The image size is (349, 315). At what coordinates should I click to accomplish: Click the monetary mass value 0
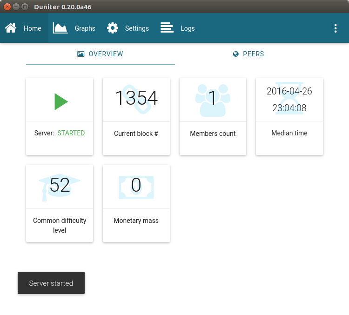click(x=136, y=185)
